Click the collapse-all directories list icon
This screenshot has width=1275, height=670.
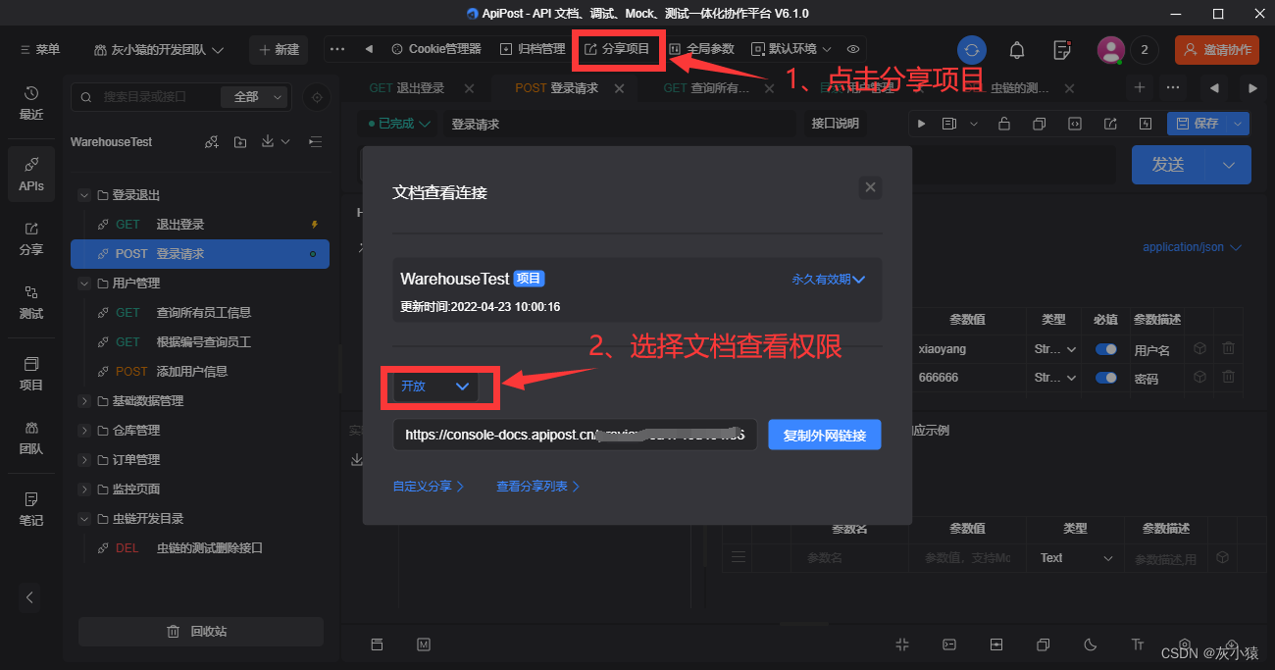(x=315, y=142)
